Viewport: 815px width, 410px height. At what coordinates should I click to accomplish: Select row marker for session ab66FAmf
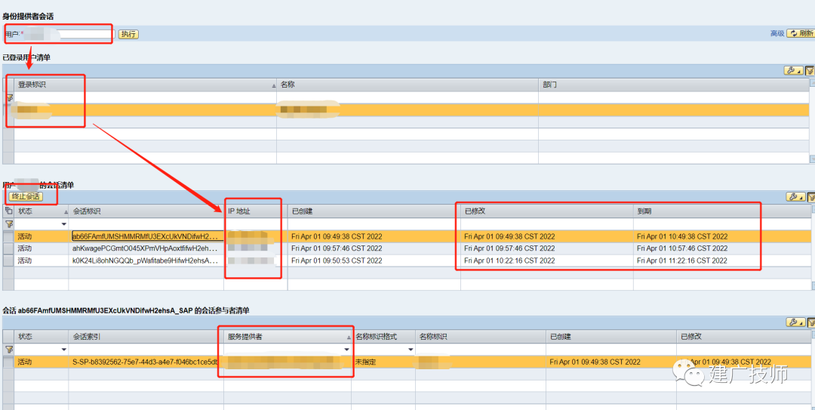tap(8, 236)
